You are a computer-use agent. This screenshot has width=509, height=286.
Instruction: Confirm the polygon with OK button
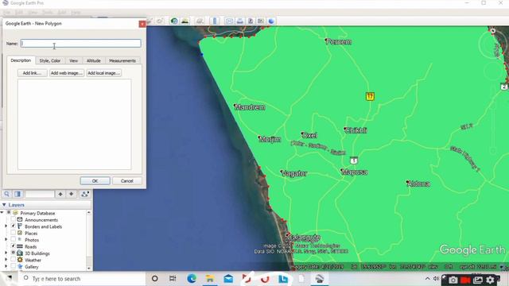click(95, 180)
